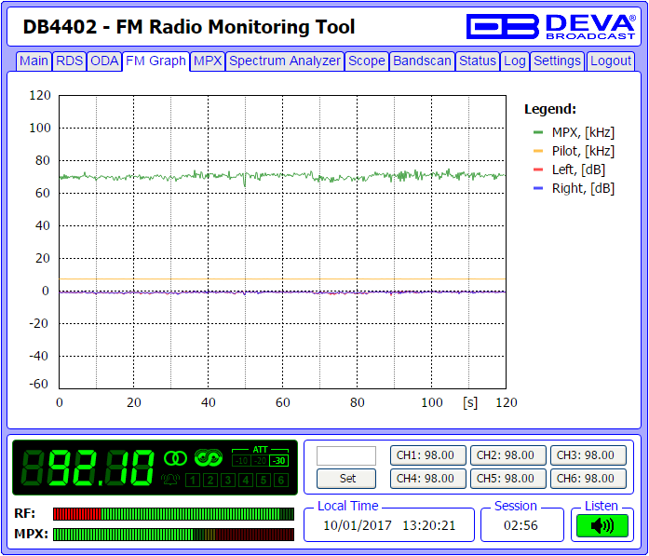Open the RDS tab
This screenshot has height=556, width=649.
click(69, 61)
